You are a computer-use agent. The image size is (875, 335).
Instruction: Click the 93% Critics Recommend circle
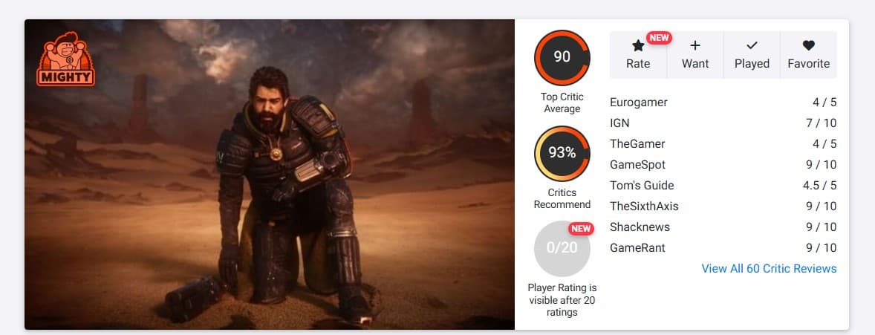coord(562,153)
